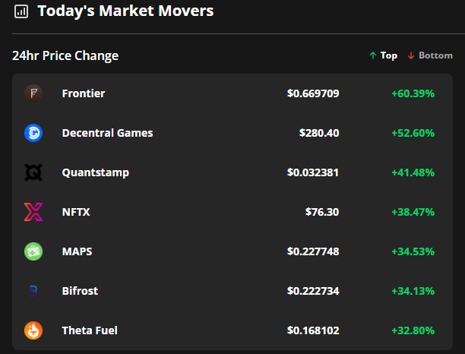Screen dimensions: 465x354
Task: Switch to Top movers view
Action: pos(383,55)
